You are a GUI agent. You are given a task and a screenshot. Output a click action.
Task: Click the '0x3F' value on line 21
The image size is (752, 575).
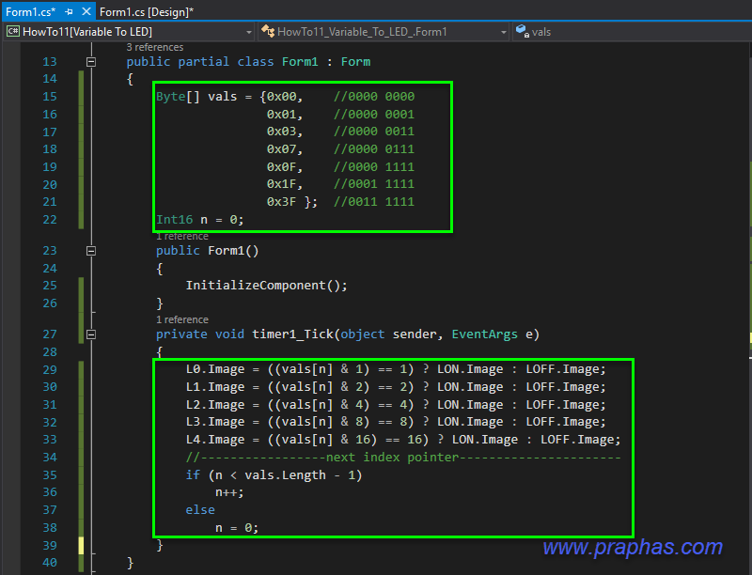(281, 202)
